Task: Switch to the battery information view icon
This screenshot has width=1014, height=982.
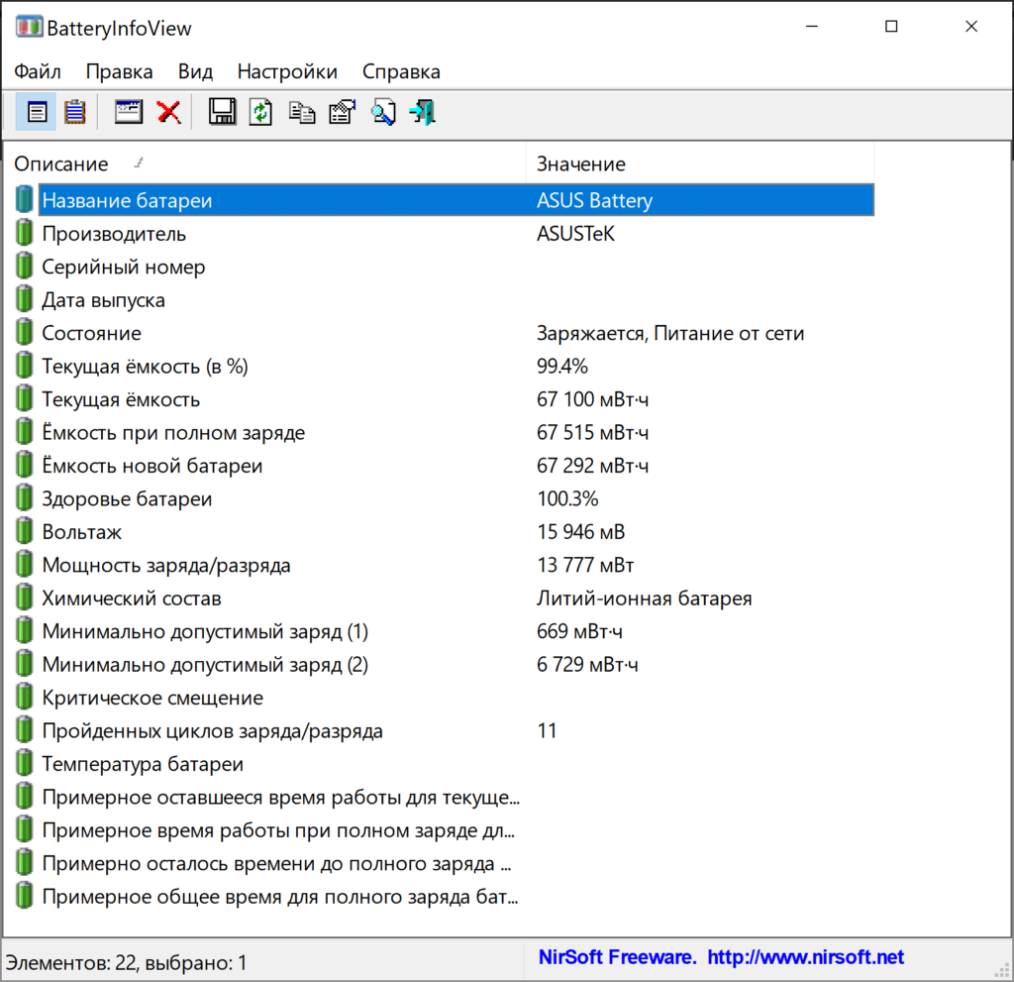Action: [37, 113]
